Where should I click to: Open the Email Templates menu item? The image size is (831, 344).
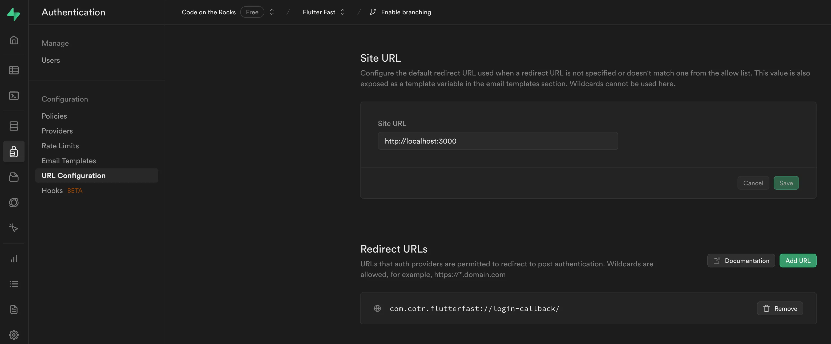click(69, 161)
